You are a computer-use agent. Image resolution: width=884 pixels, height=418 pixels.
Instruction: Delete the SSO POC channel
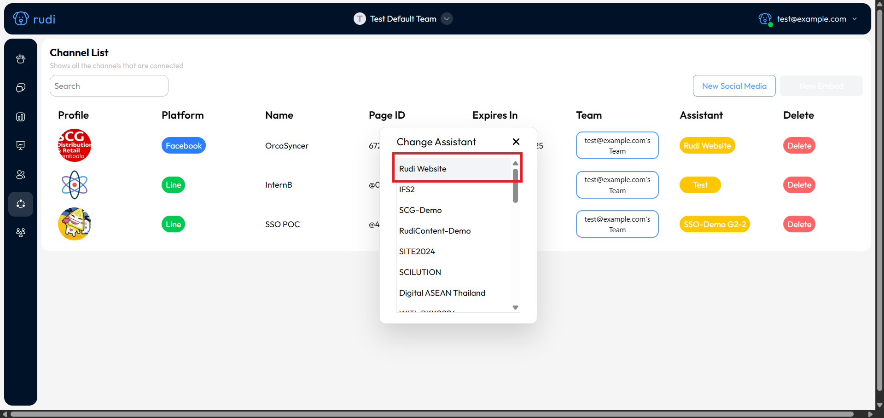pyautogui.click(x=799, y=224)
